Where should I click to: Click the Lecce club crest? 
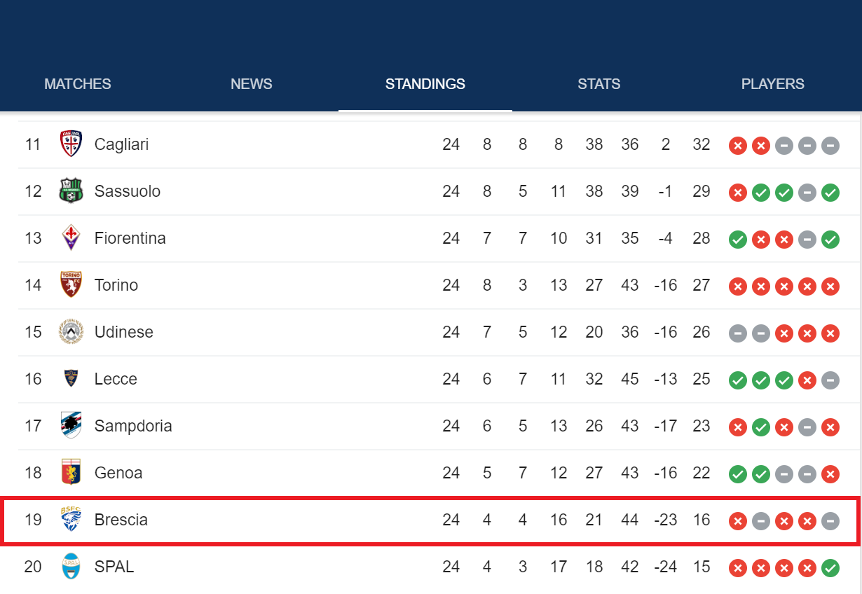pyautogui.click(x=71, y=379)
